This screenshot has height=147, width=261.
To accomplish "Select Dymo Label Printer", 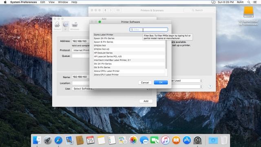I will [129, 35].
